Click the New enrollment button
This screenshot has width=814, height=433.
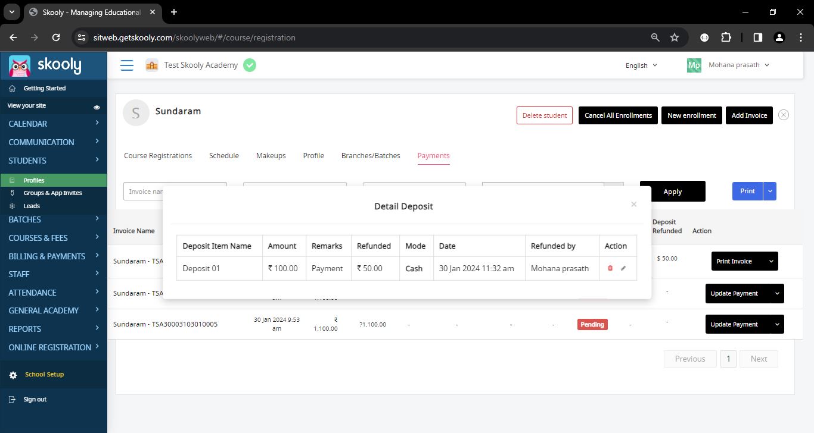point(692,115)
